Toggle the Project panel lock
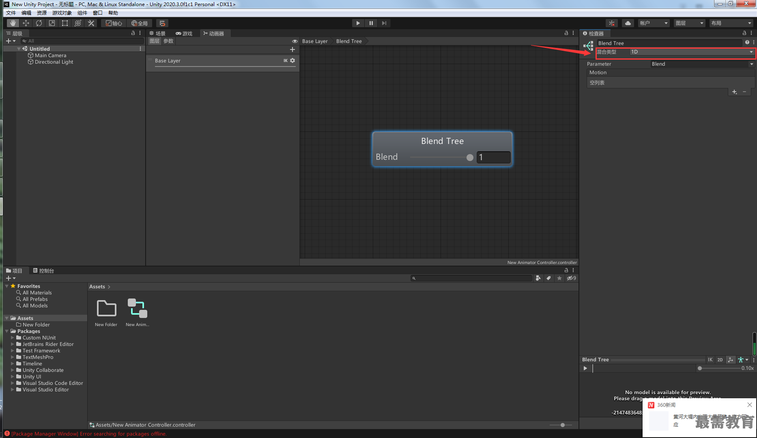Image resolution: width=757 pixels, height=438 pixels. coord(566,270)
